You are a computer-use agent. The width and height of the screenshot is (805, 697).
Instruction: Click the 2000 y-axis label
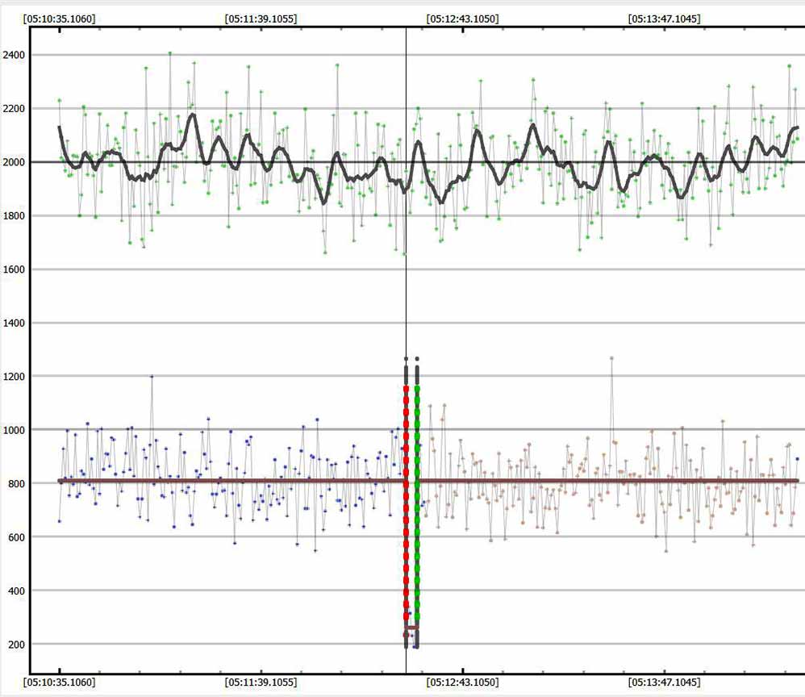click(x=14, y=162)
